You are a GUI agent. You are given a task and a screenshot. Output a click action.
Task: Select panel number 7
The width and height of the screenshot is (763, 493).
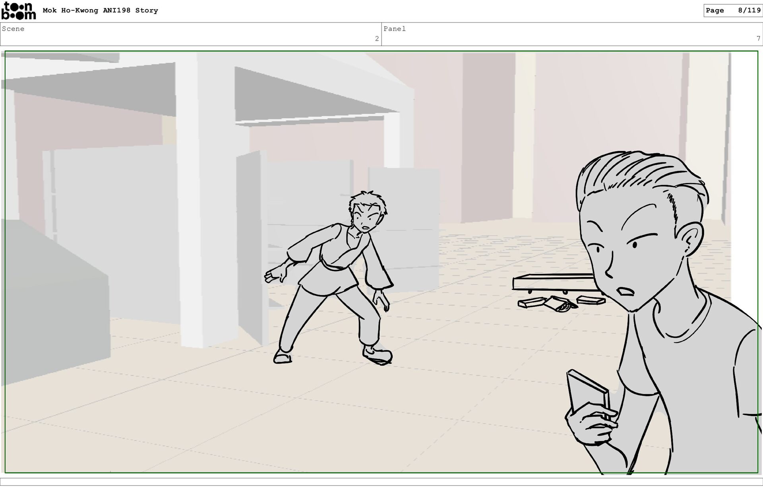[758, 39]
